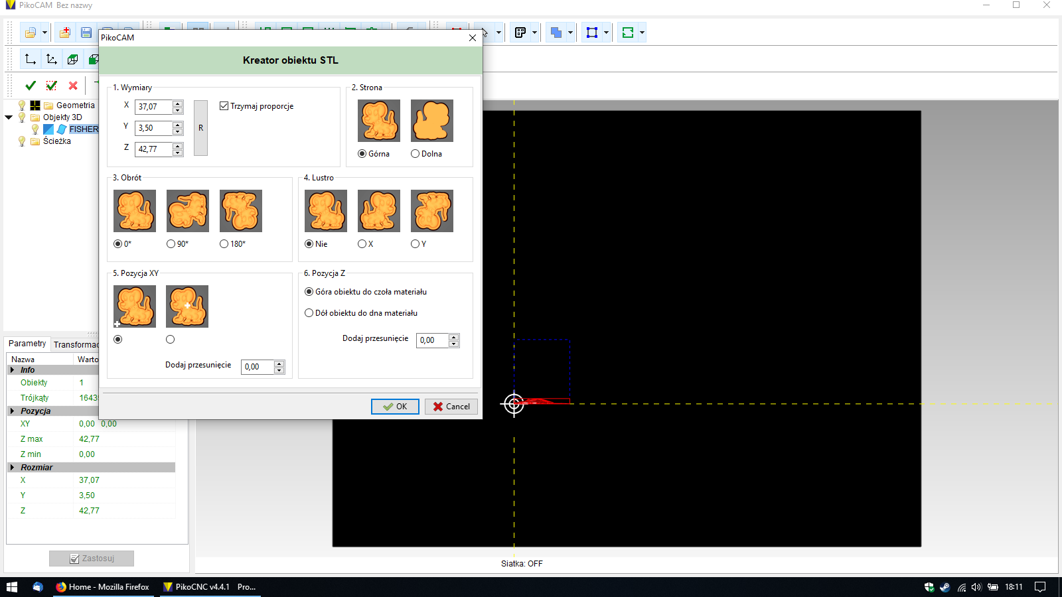
Task: Click the 2D axis origin toolbar icon
Action: click(x=31, y=59)
